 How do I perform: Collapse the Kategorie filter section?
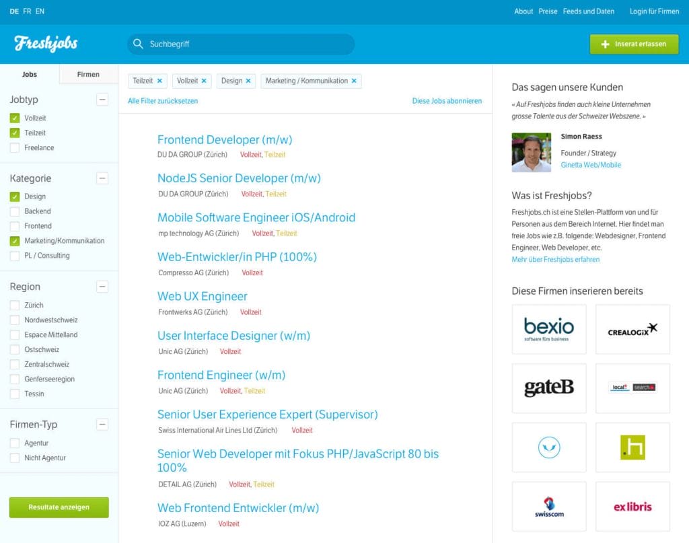(102, 178)
